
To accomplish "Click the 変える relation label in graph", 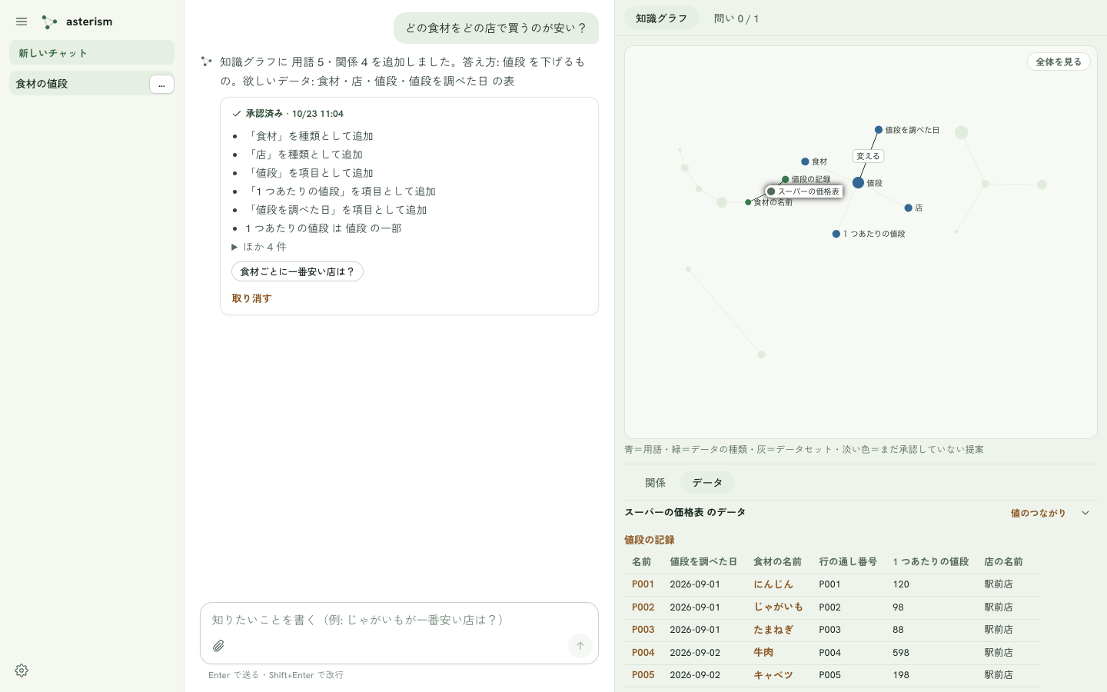I will 869,156.
